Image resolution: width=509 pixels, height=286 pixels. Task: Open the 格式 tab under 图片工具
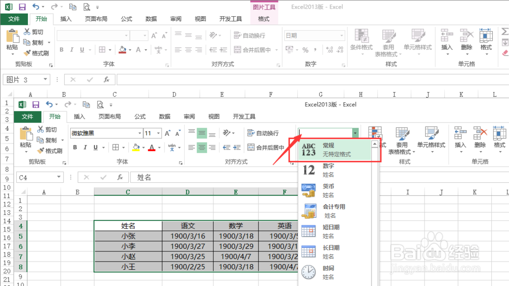pyautogui.click(x=264, y=19)
